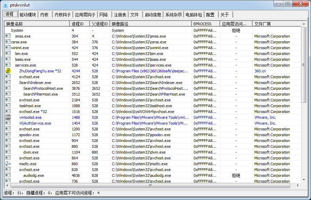
Task: Click the 文件厂商 column header
Action: click(277, 24)
